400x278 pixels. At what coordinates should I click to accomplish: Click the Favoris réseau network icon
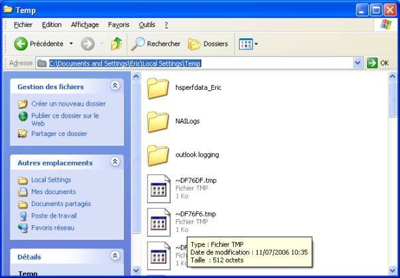[23, 228]
